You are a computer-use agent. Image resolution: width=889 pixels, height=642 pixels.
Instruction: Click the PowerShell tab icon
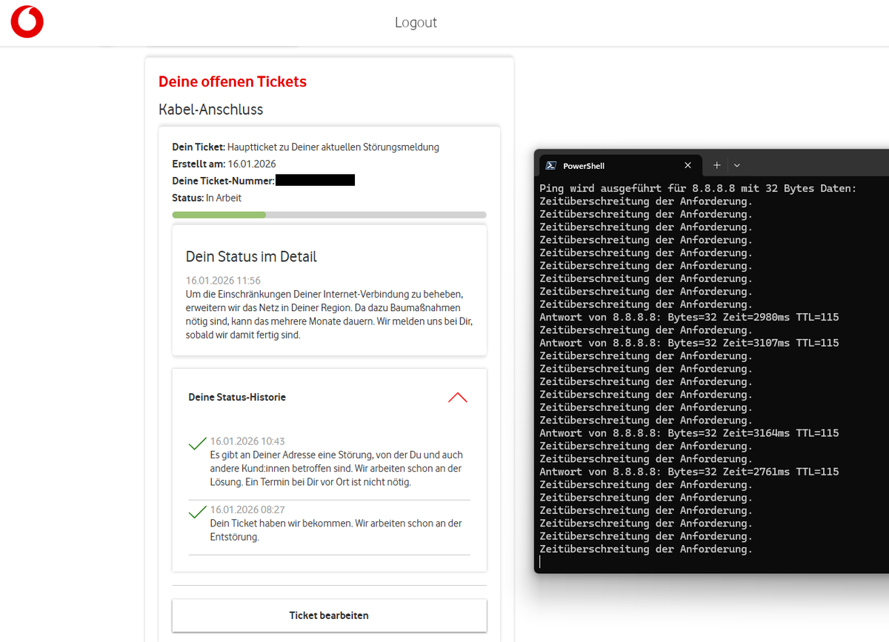point(550,166)
